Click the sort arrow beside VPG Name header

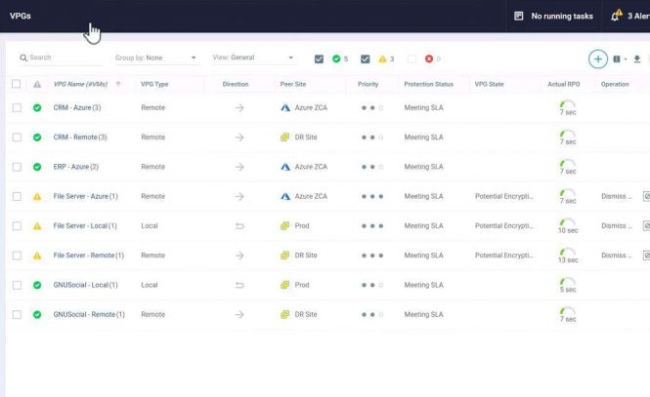[118, 84]
